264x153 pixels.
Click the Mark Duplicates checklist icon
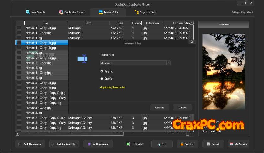[20, 144]
